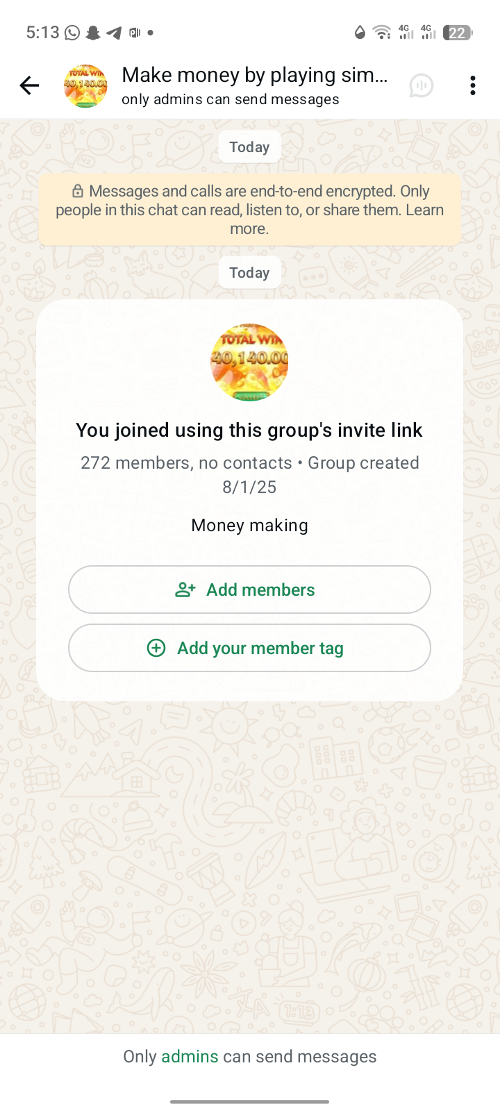This screenshot has width=500, height=1111.
Task: Tap the Telegram notification icon in status bar
Action: pos(114,33)
